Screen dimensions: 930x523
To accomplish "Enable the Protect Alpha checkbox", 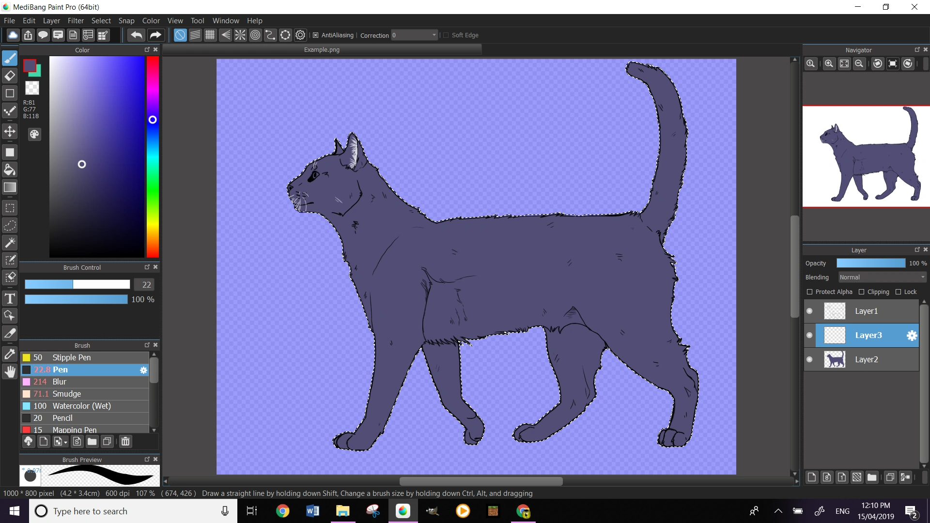I will tap(809, 292).
